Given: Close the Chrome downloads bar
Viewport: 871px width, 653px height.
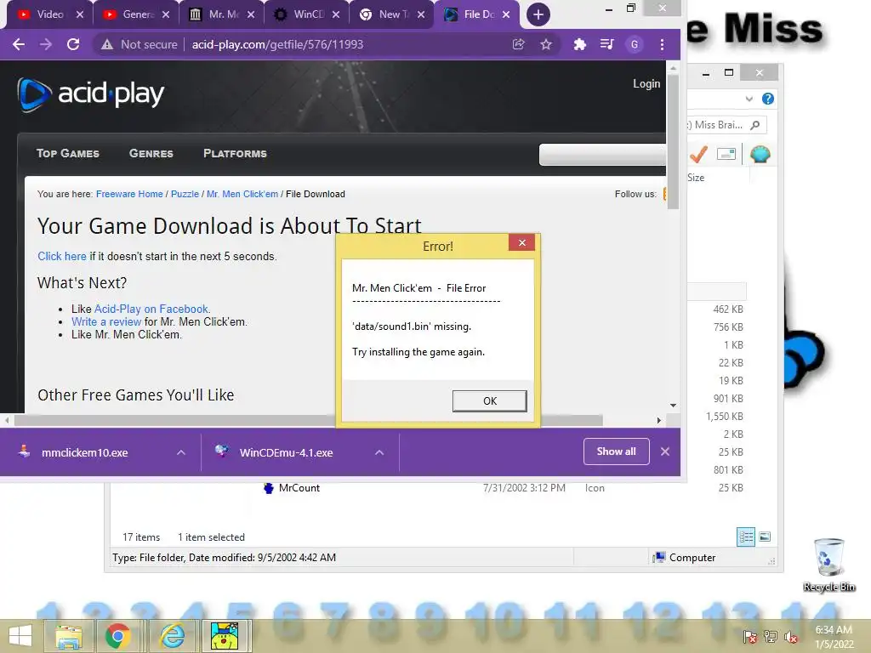Looking at the screenshot, I should (665, 451).
